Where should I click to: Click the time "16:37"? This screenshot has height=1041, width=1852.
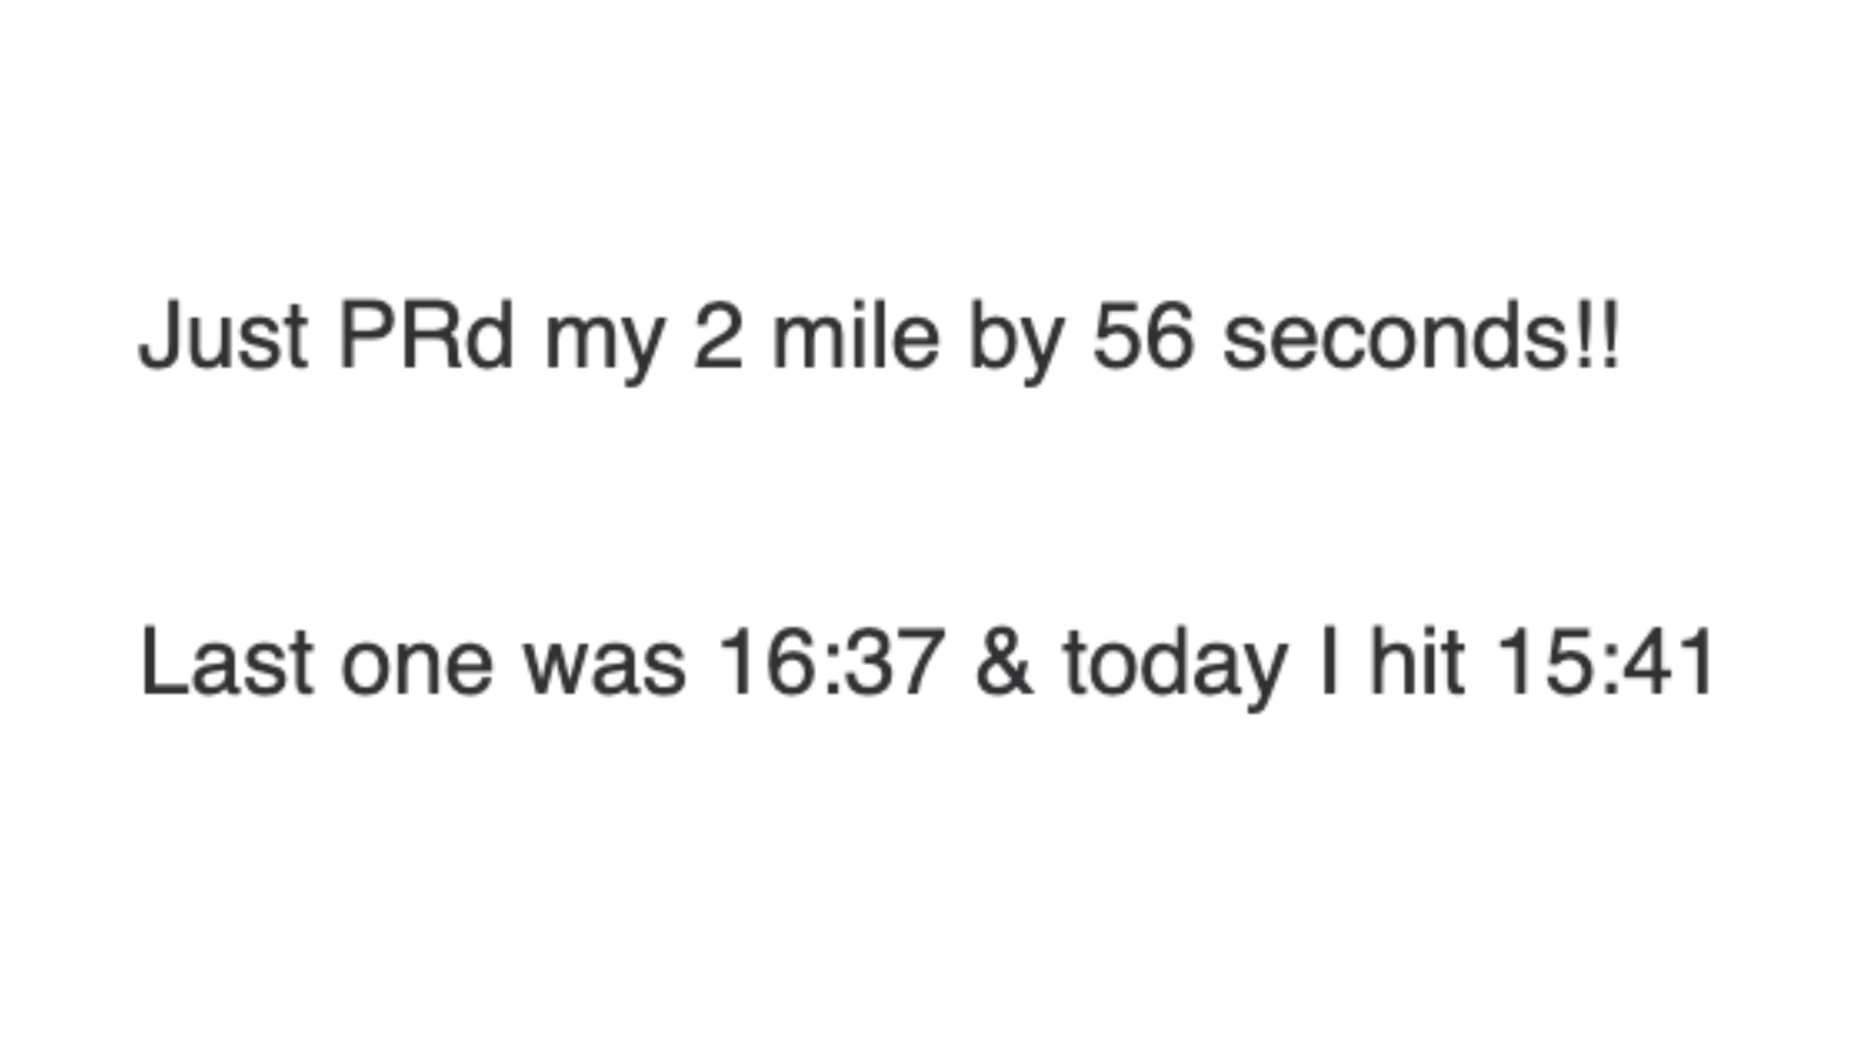pos(831,661)
